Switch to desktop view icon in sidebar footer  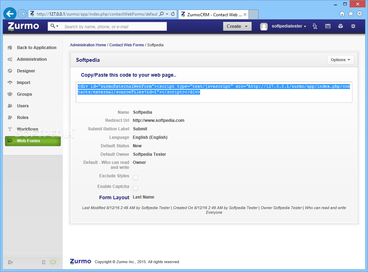click(53, 262)
